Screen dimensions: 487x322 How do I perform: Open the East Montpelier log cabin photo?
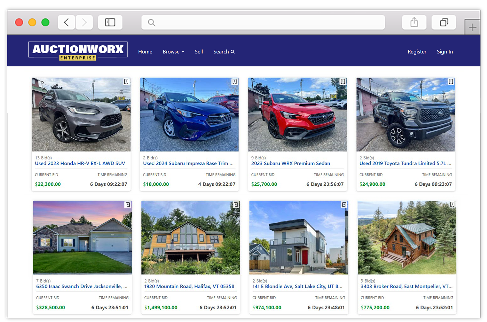[407, 238]
